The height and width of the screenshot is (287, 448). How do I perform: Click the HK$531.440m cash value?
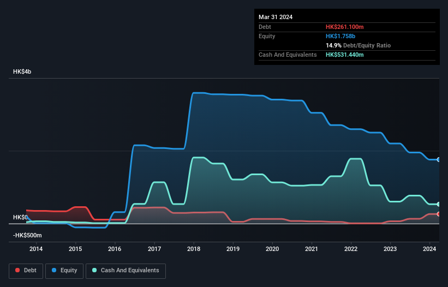tap(344, 55)
